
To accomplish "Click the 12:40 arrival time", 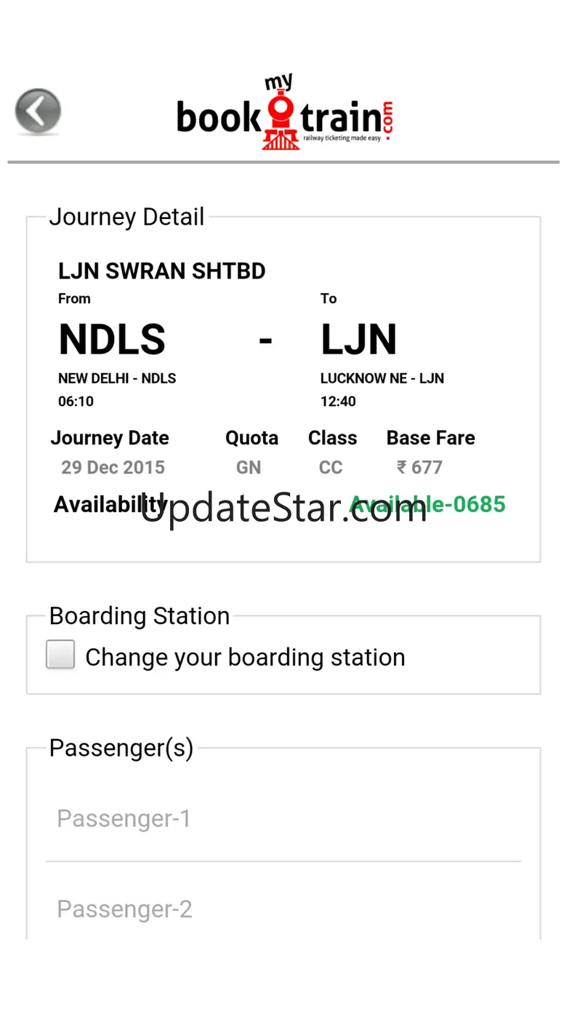I will [338, 402].
